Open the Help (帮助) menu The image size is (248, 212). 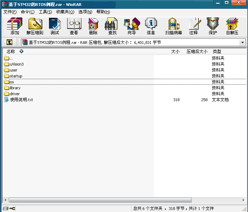(103, 12)
